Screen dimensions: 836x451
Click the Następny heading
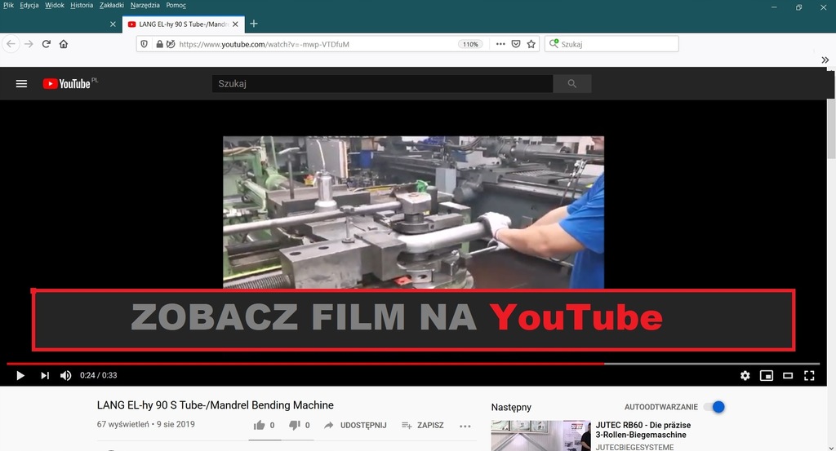coord(511,407)
